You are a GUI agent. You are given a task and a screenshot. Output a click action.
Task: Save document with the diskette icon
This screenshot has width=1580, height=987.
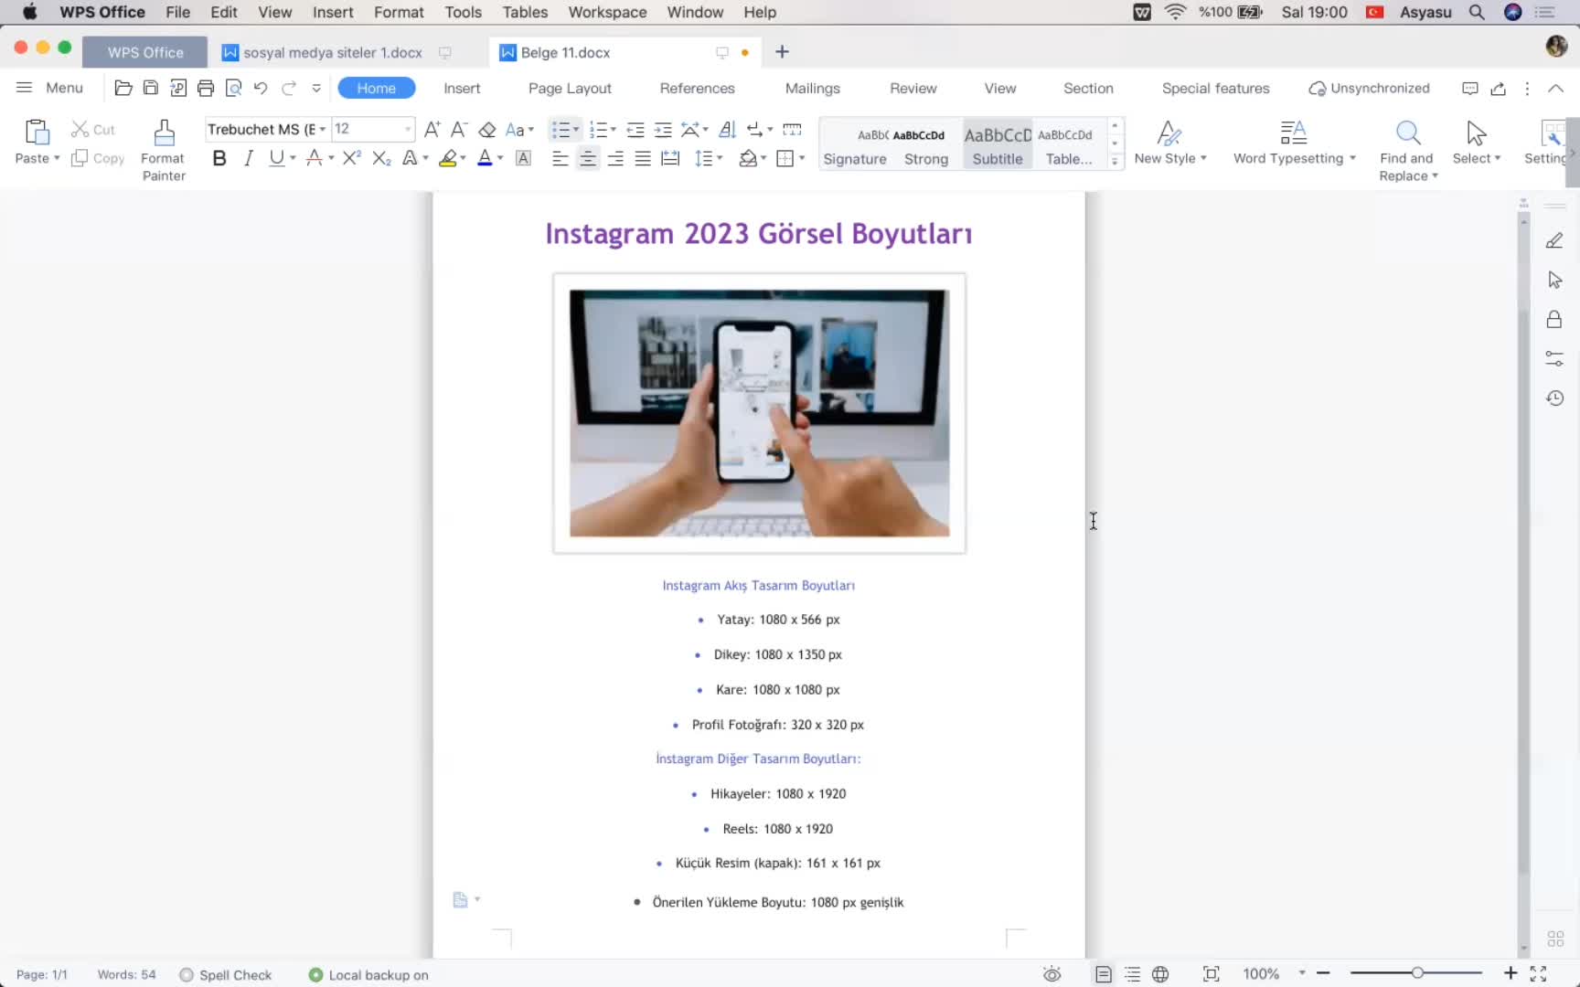click(151, 88)
